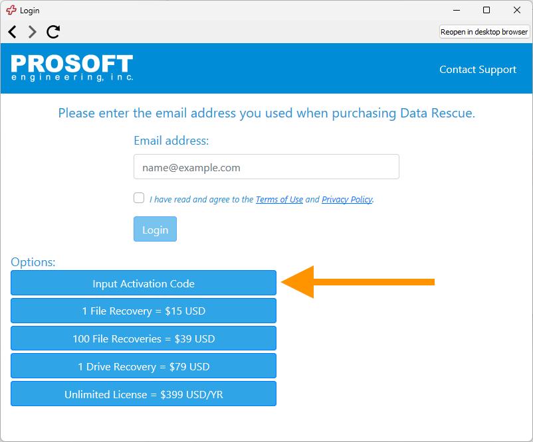Screen dimensions: 533x442
Task: Click inside the name@example.com placeholder box
Action: click(x=266, y=167)
